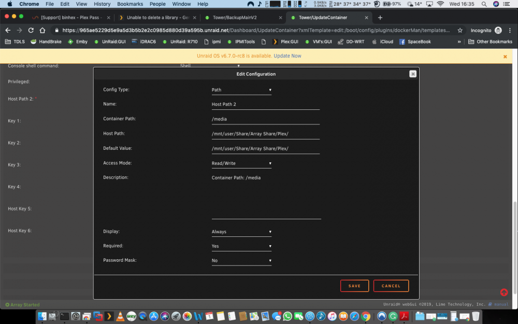The image size is (518, 324).
Task: Open the Chrome three-dot menu
Action: [x=510, y=30]
